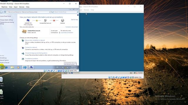Click network indicator in background VirtualBox status bar
188x105 pixels.
116,77
